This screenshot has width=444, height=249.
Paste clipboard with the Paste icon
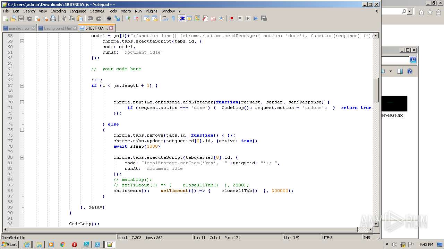[x=80, y=18]
